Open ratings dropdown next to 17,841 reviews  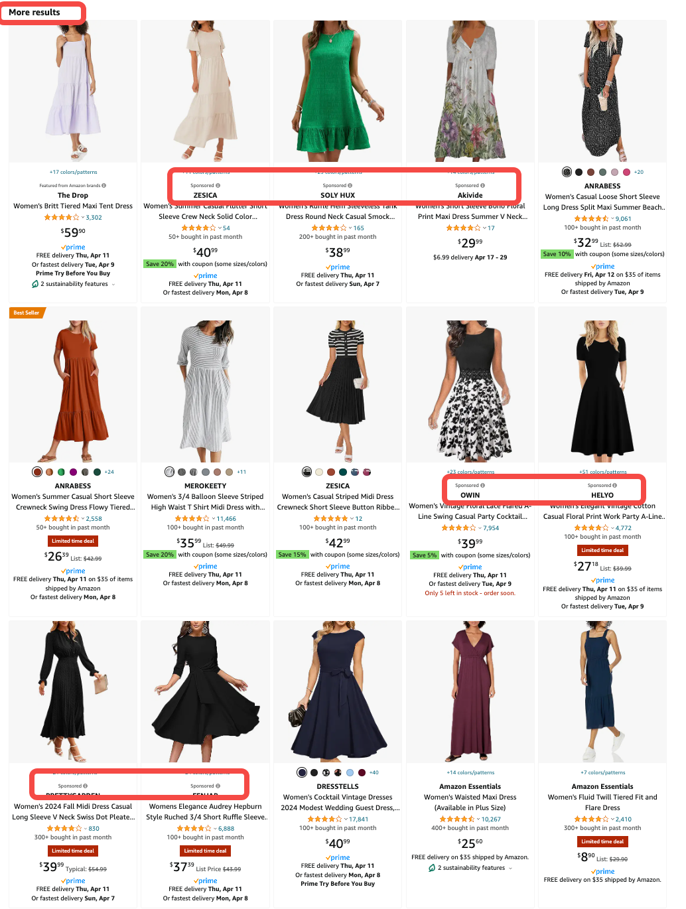click(x=346, y=819)
